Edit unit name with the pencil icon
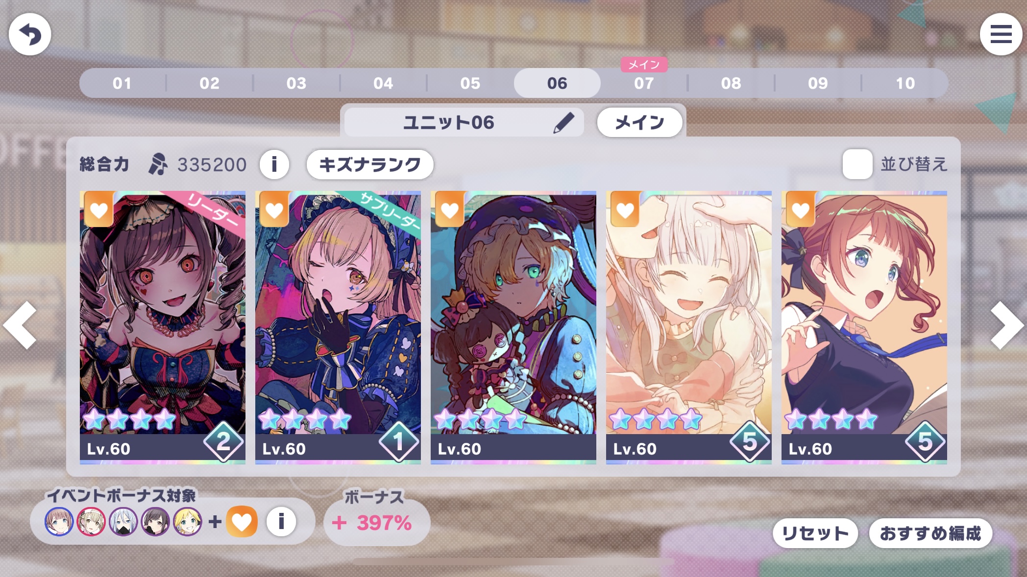Viewport: 1027px width, 577px height. coord(563,122)
